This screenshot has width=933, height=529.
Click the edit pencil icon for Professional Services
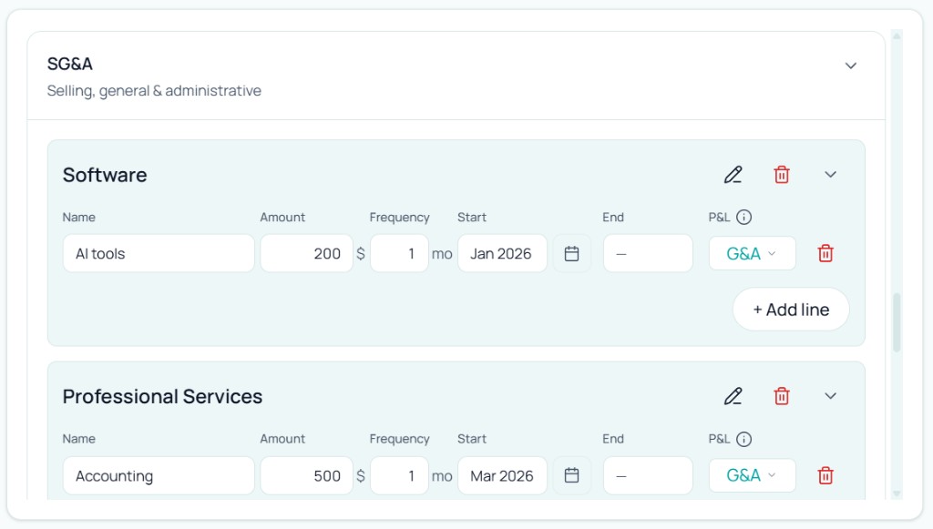click(x=733, y=396)
